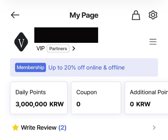
Task: Click the redacted profile name area
Action: [66, 35]
